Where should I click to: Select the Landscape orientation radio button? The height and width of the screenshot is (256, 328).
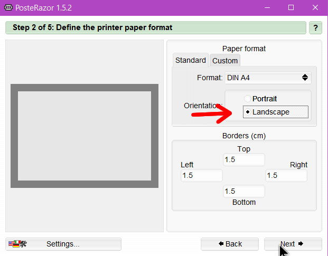click(x=248, y=112)
